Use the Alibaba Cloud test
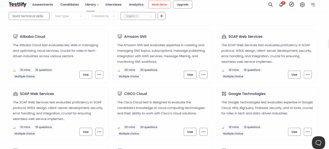This screenshot has width=329, height=149. coord(86,75)
